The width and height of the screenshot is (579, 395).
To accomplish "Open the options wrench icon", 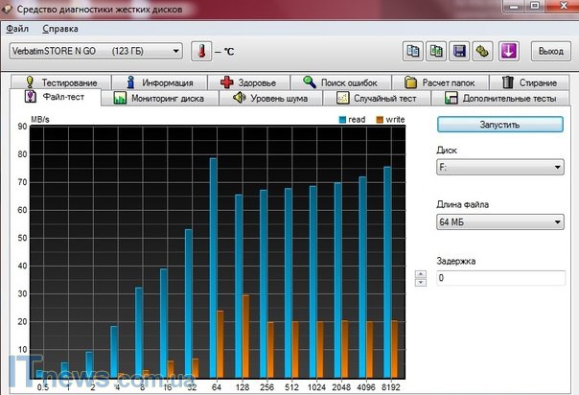I will point(483,51).
